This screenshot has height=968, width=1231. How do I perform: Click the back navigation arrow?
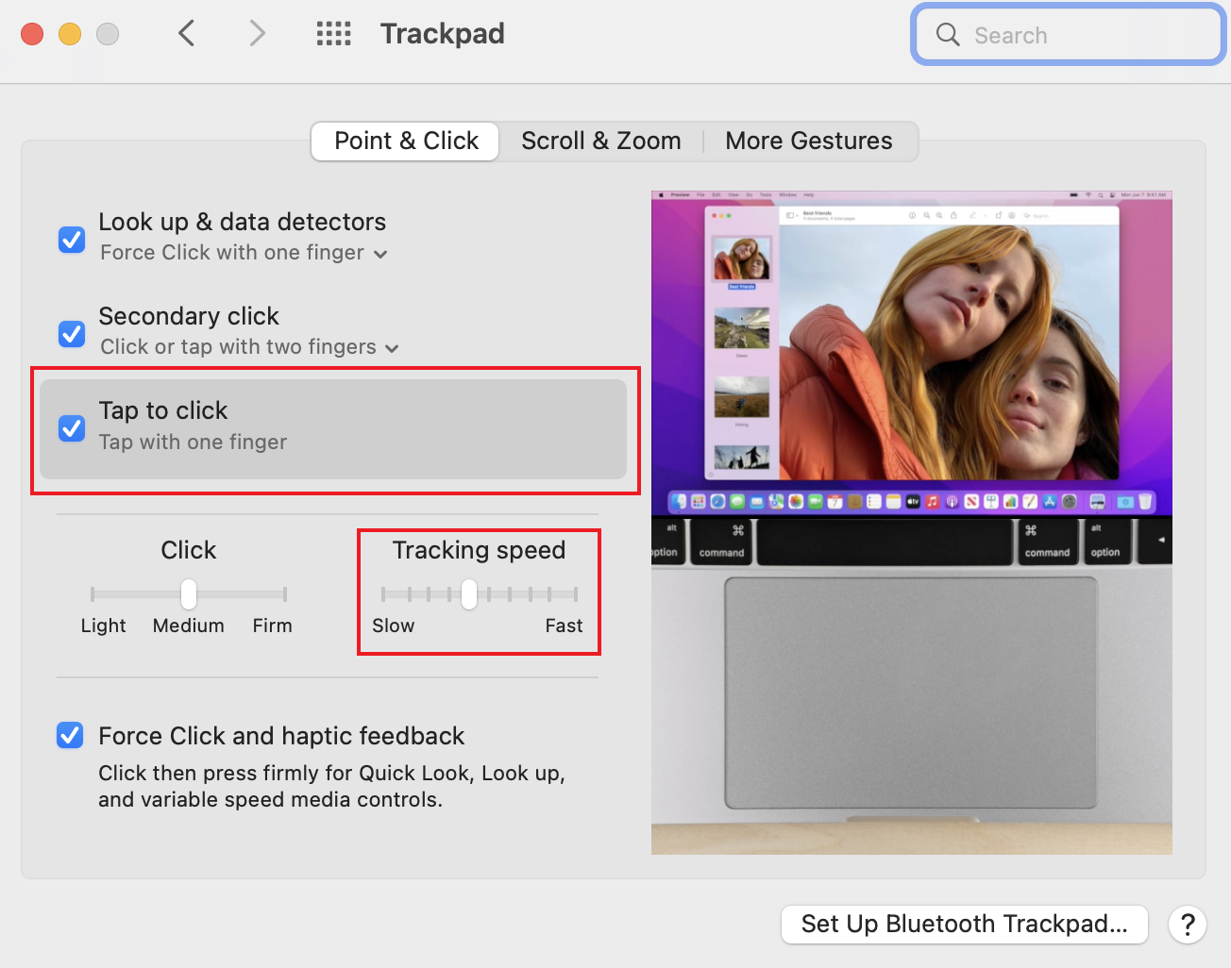pyautogui.click(x=186, y=33)
